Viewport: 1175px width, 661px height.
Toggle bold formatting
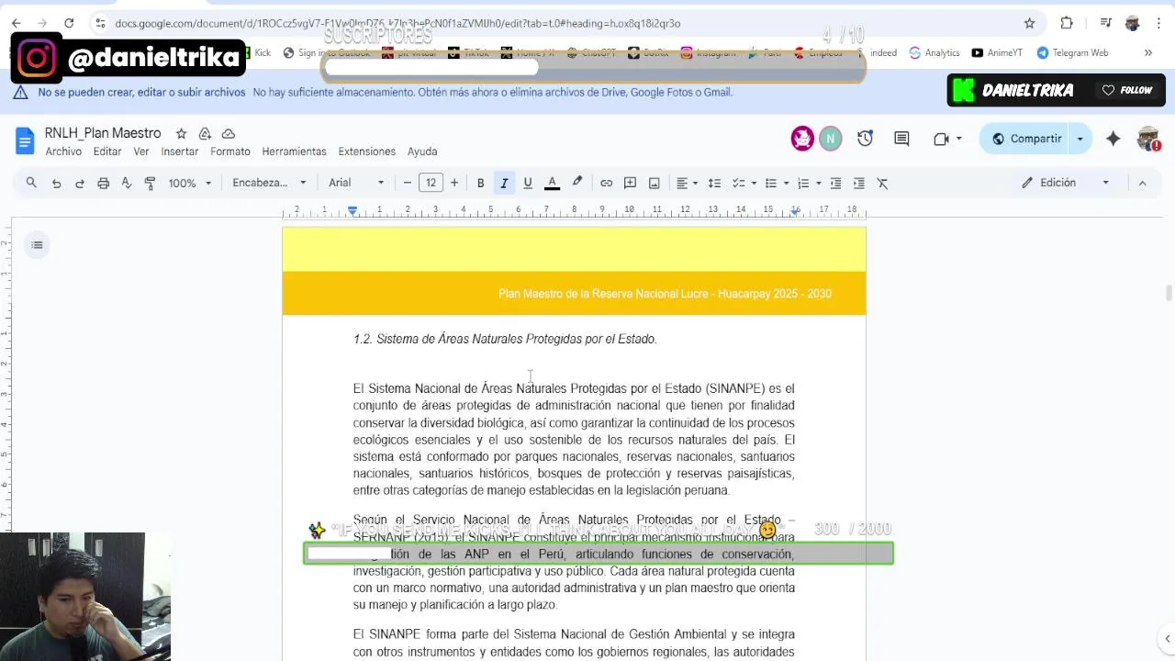tap(480, 183)
